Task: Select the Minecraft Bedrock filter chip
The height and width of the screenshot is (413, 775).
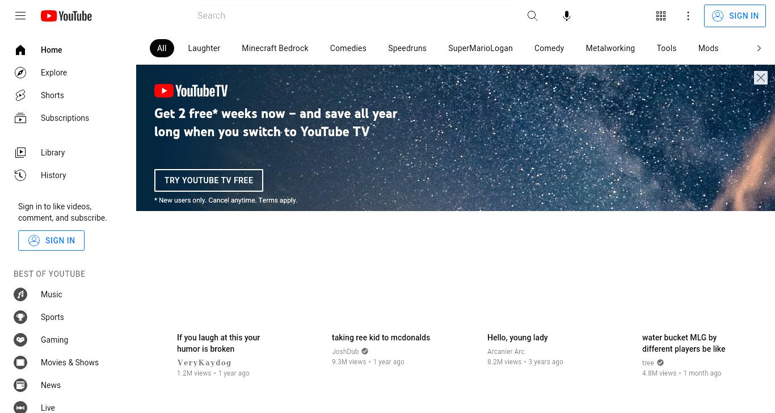Action: click(275, 48)
